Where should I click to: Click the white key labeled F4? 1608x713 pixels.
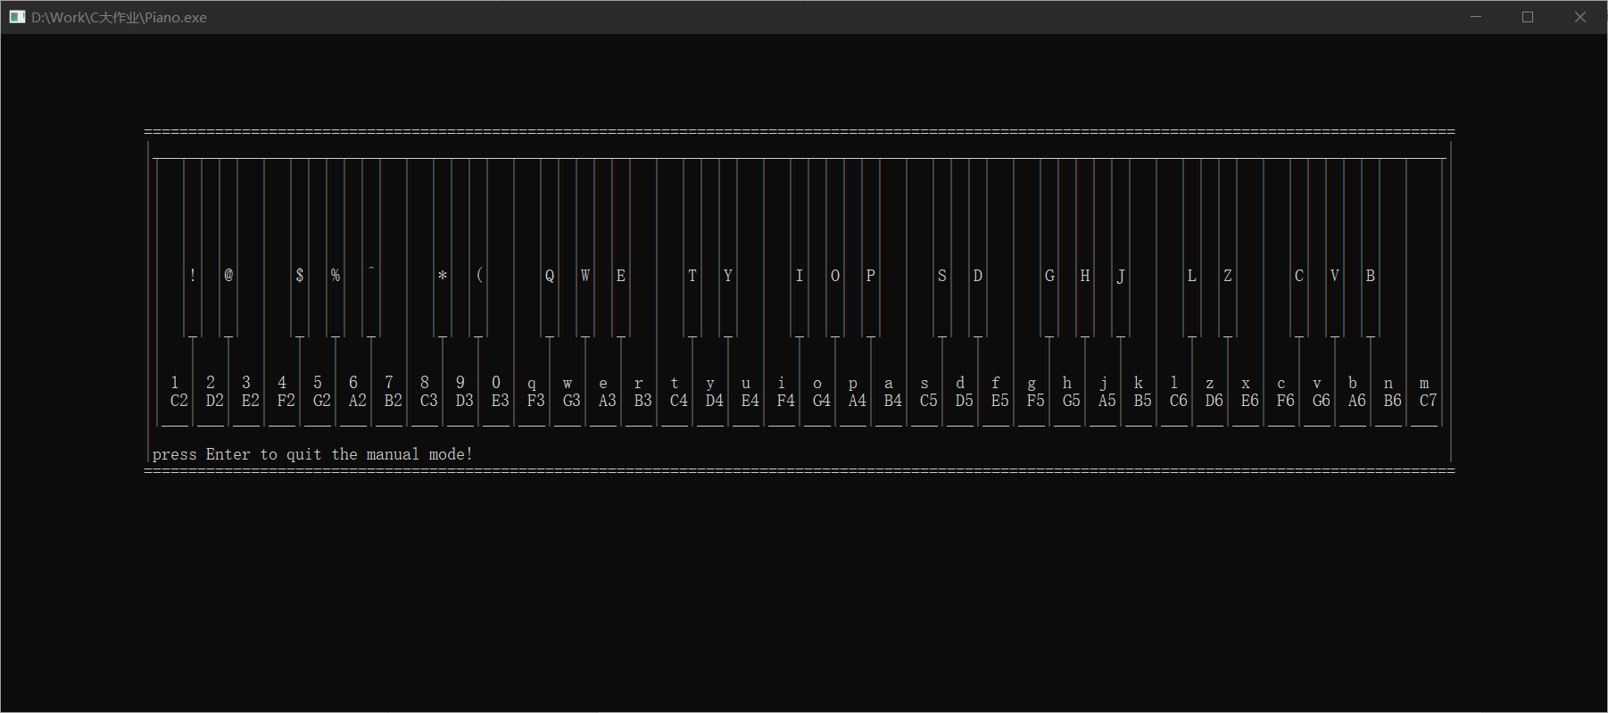(x=782, y=393)
